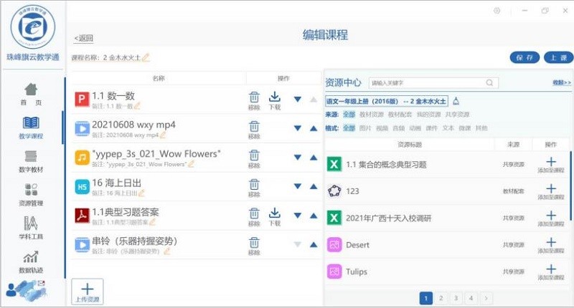The width and height of the screenshot is (574, 308).
Task: Add 1.1 集合的概念典型习题 to course
Action: (x=550, y=165)
